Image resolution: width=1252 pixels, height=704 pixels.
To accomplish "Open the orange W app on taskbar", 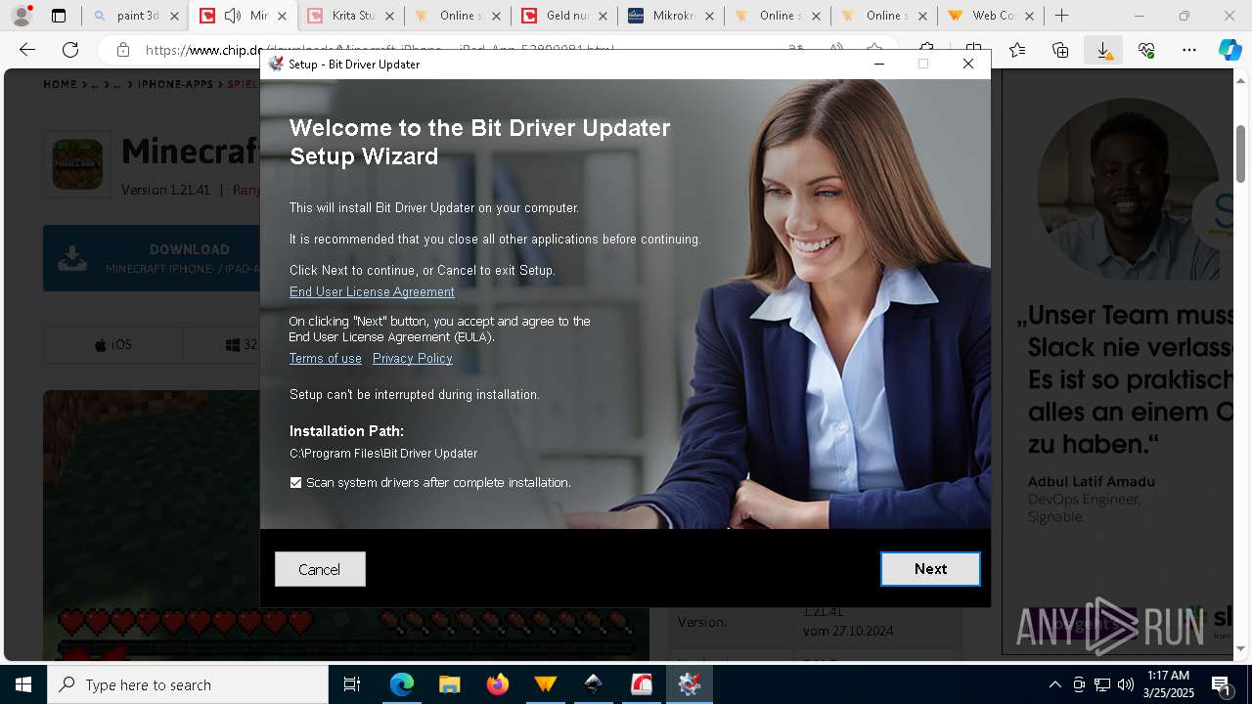I will tap(545, 684).
